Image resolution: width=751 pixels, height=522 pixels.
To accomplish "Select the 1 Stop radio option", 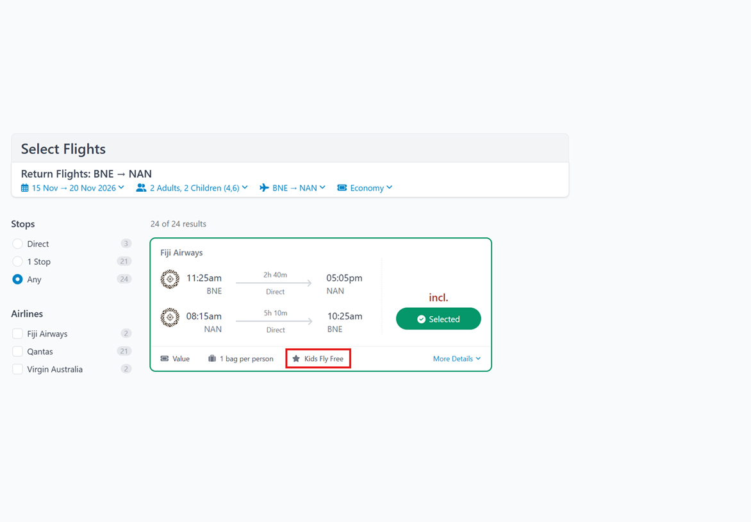I will click(17, 262).
